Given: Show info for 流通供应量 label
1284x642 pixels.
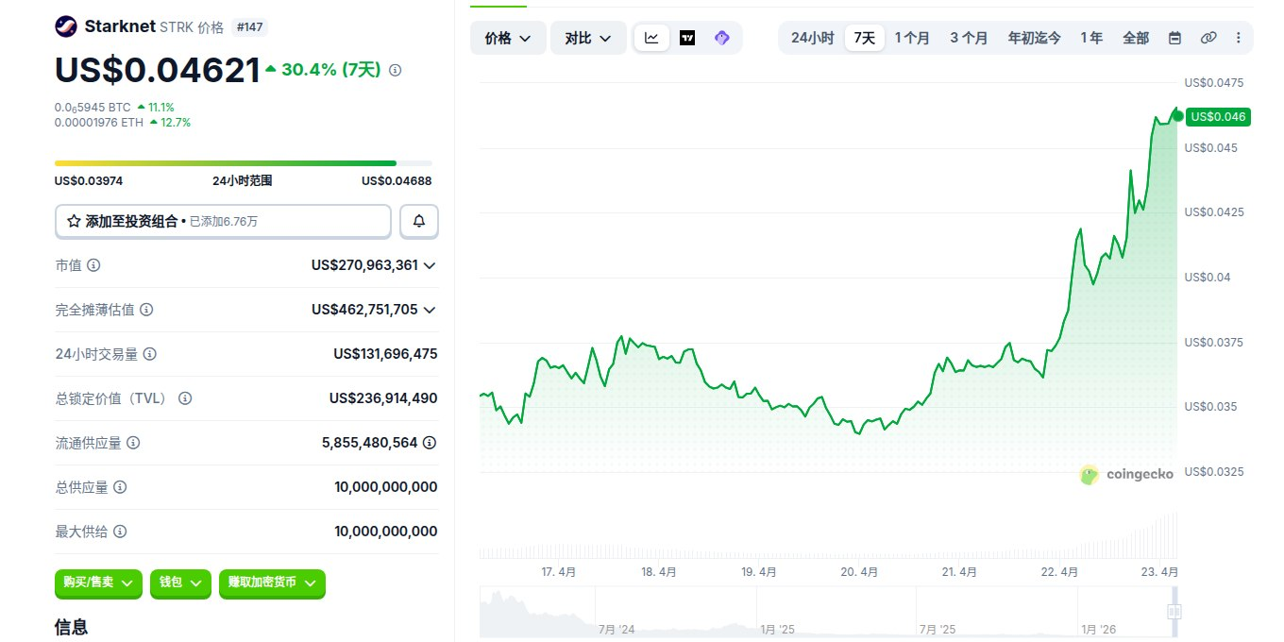Looking at the screenshot, I should (x=133, y=443).
